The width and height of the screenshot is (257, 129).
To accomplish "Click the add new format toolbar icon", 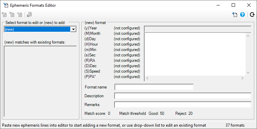I will tap(4, 15).
